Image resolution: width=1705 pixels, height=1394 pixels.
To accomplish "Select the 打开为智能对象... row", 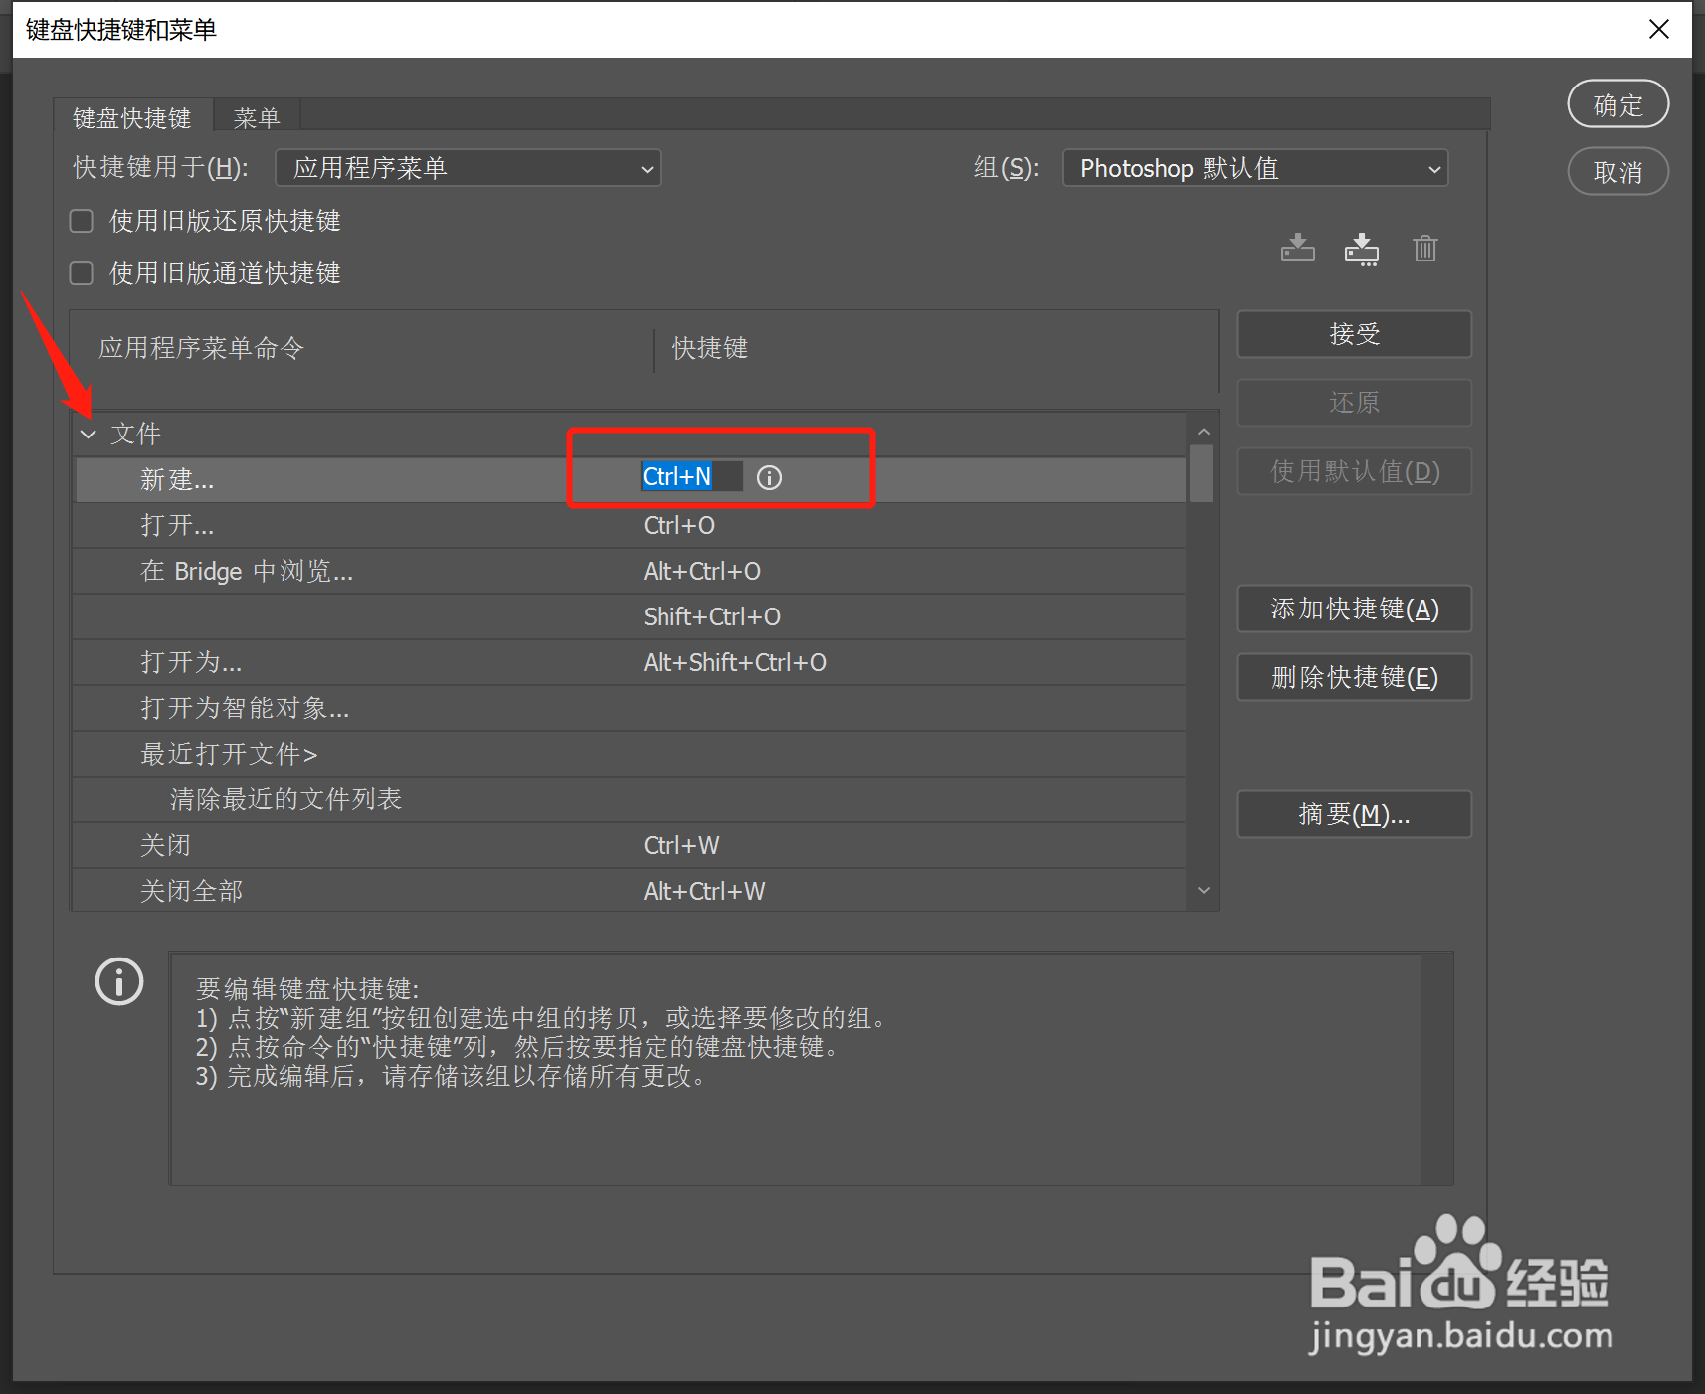I will pos(629,708).
